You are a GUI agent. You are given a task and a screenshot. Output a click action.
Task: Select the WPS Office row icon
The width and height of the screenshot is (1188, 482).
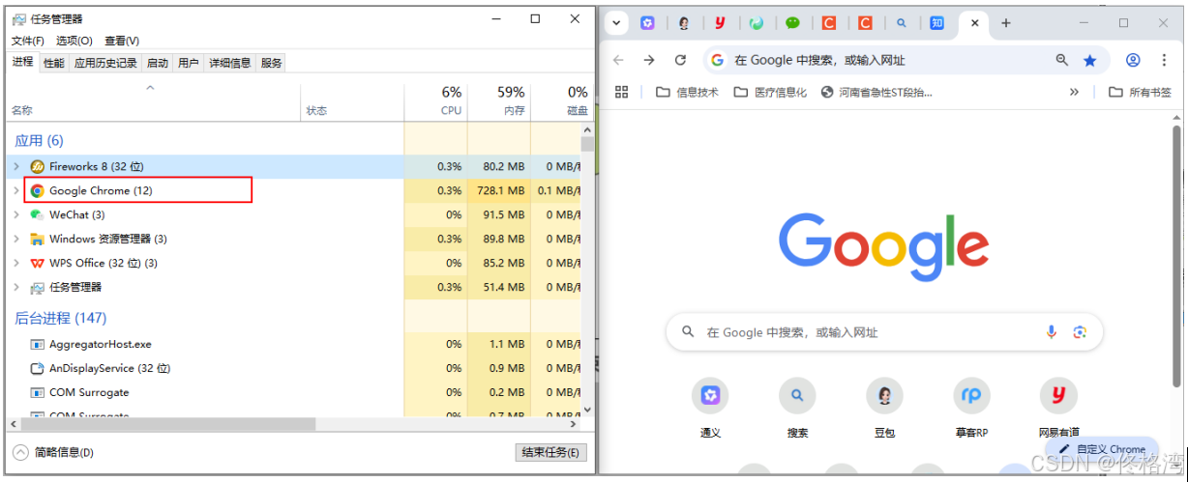(x=37, y=263)
